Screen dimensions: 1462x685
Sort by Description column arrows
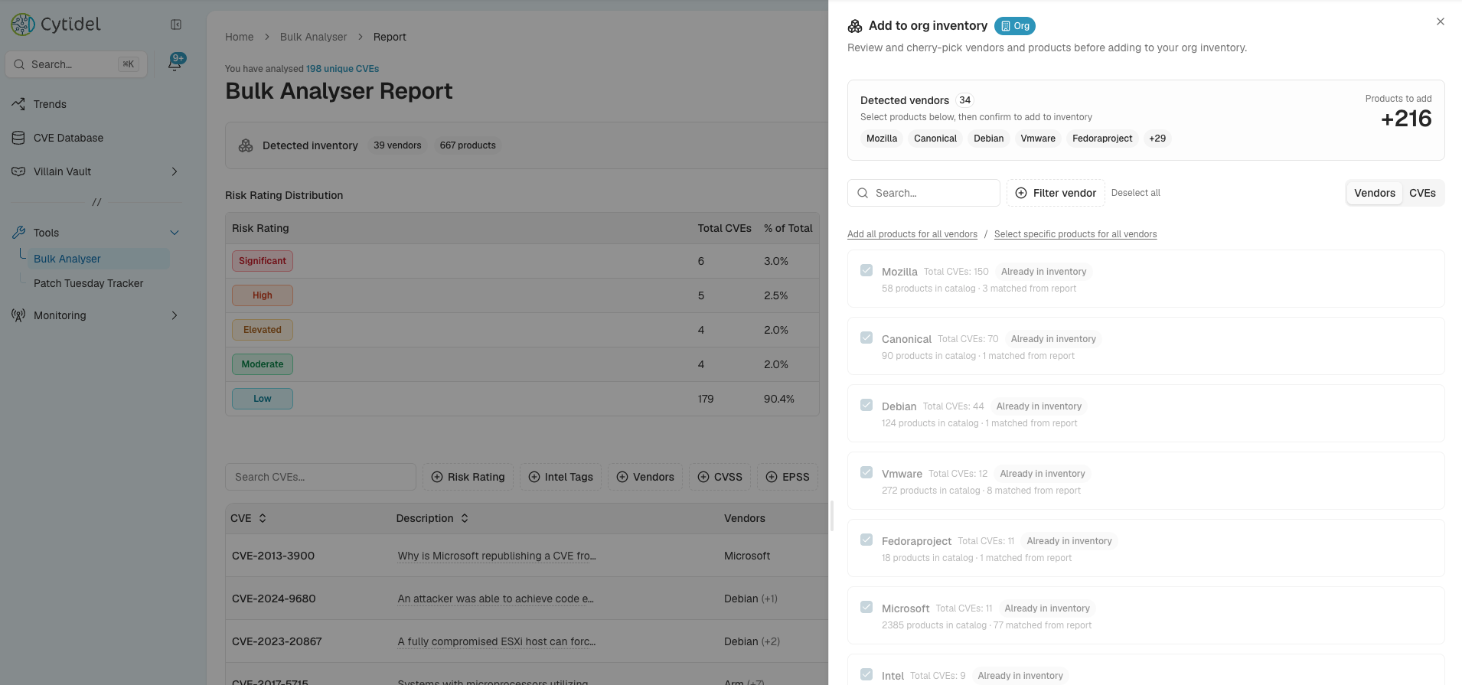coord(465,518)
